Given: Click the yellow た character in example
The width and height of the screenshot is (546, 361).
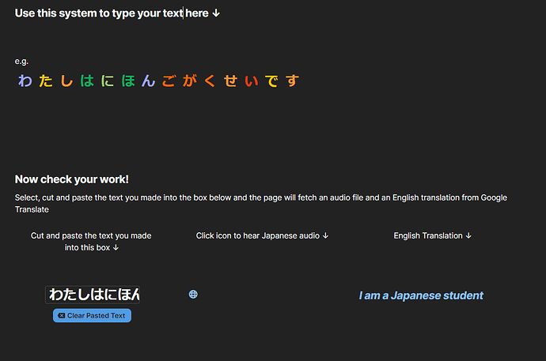Looking at the screenshot, I should pyautogui.click(x=46, y=81).
